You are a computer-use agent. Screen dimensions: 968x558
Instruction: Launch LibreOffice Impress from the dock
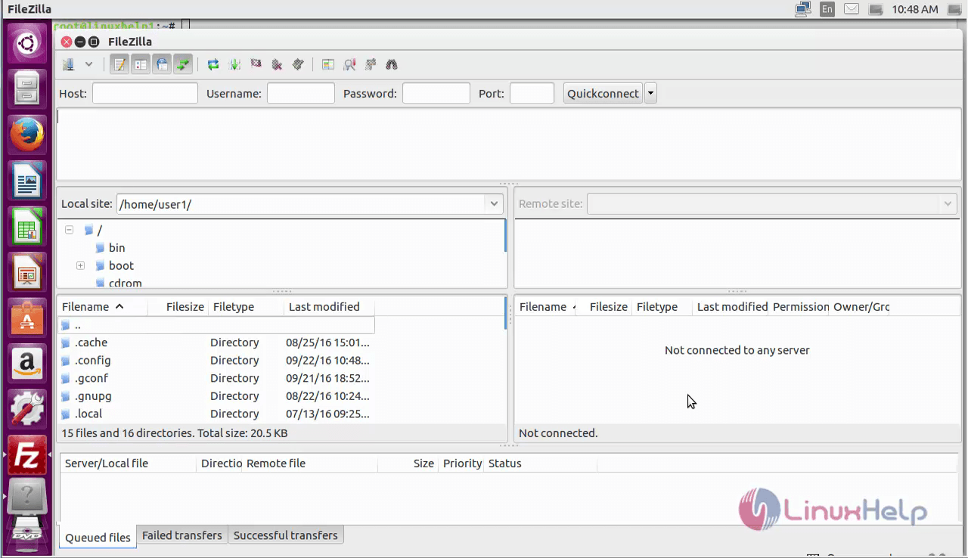click(28, 272)
